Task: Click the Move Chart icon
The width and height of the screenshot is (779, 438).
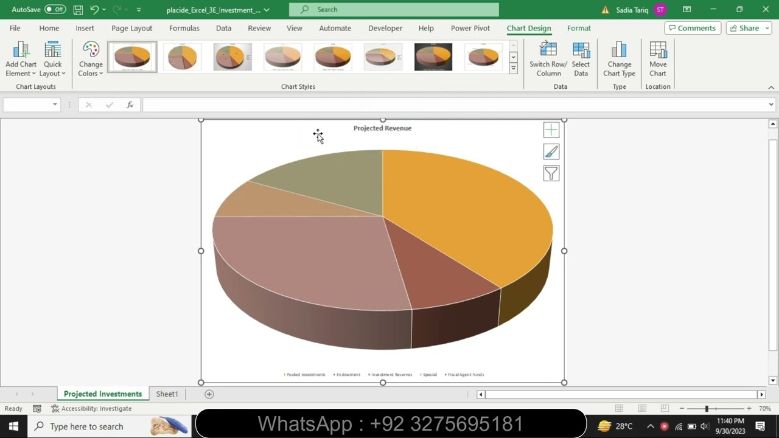Action: [658, 60]
